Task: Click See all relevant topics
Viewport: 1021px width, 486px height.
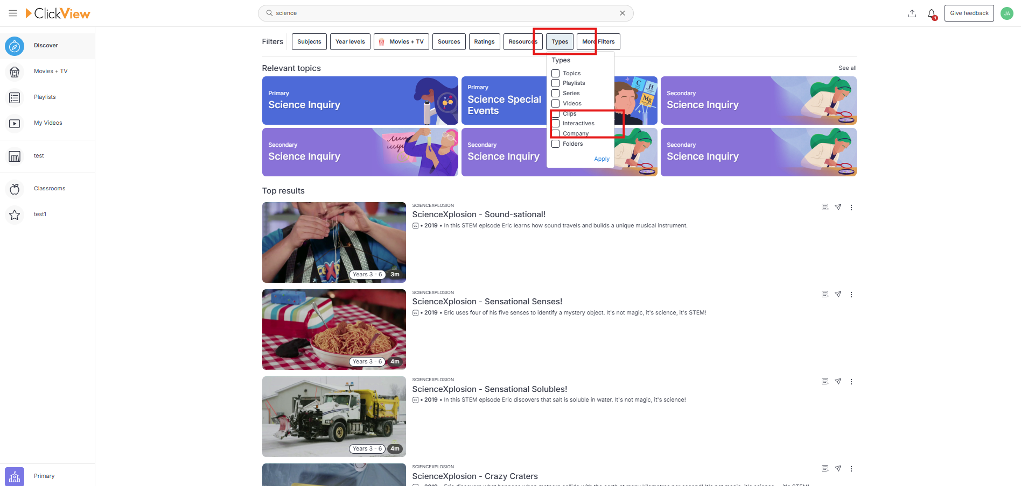Action: click(x=847, y=68)
